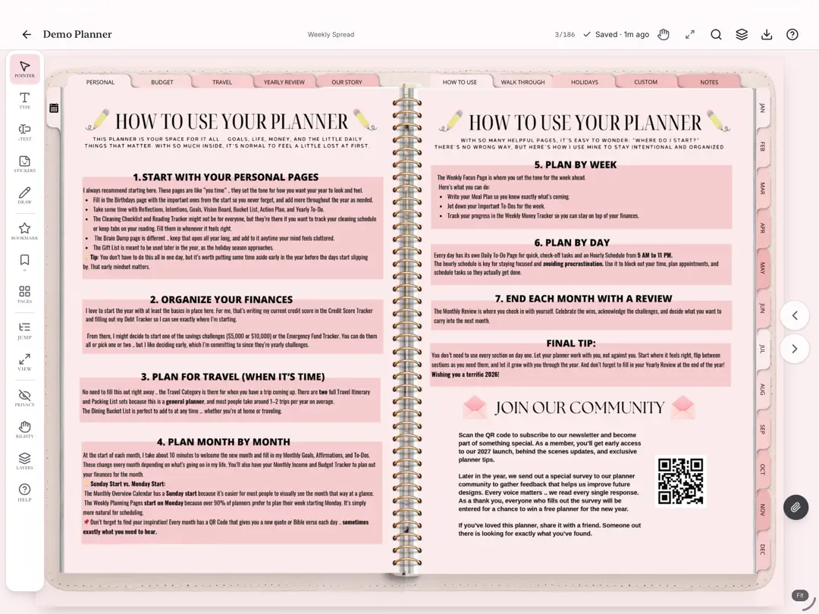Click heading '7. END EACH MONTH WITH A REVIEW'
This screenshot has width=819, height=614.
[583, 299]
